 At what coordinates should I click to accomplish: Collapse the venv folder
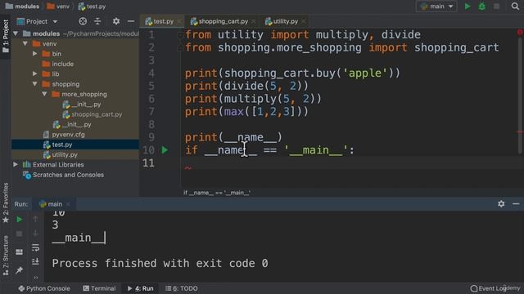click(25, 43)
